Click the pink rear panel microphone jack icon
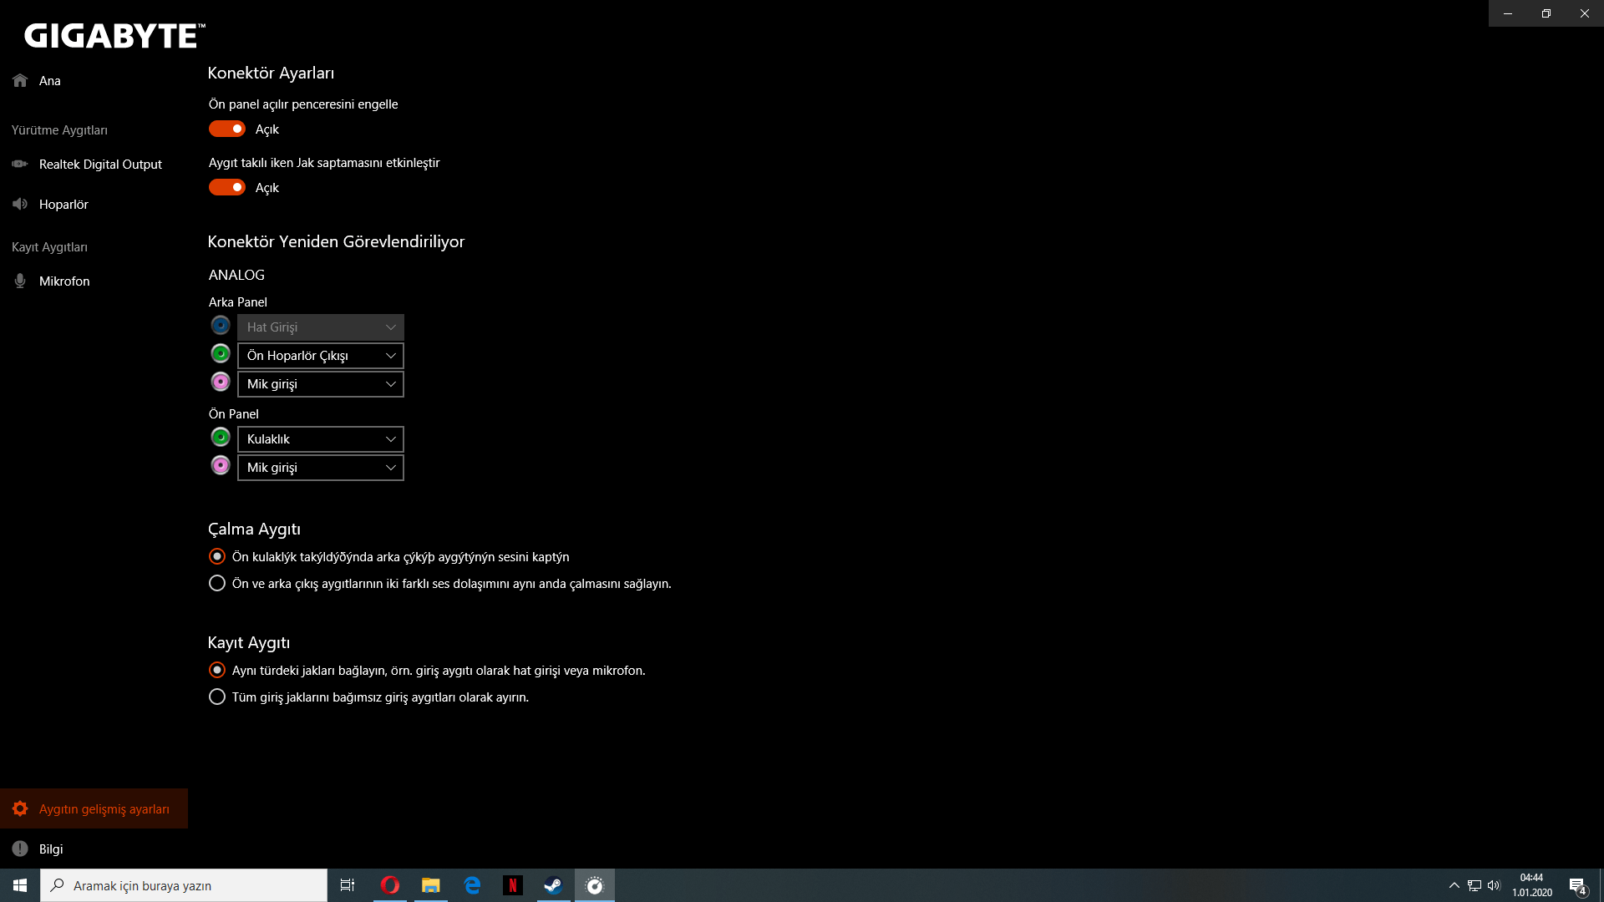This screenshot has width=1604, height=902. (x=221, y=383)
